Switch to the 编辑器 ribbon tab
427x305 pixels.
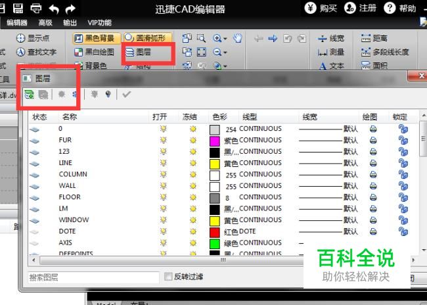tap(17, 22)
